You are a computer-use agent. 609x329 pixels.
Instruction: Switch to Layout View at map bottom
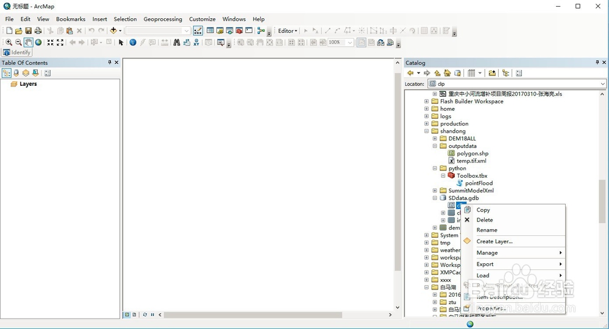[x=135, y=314]
